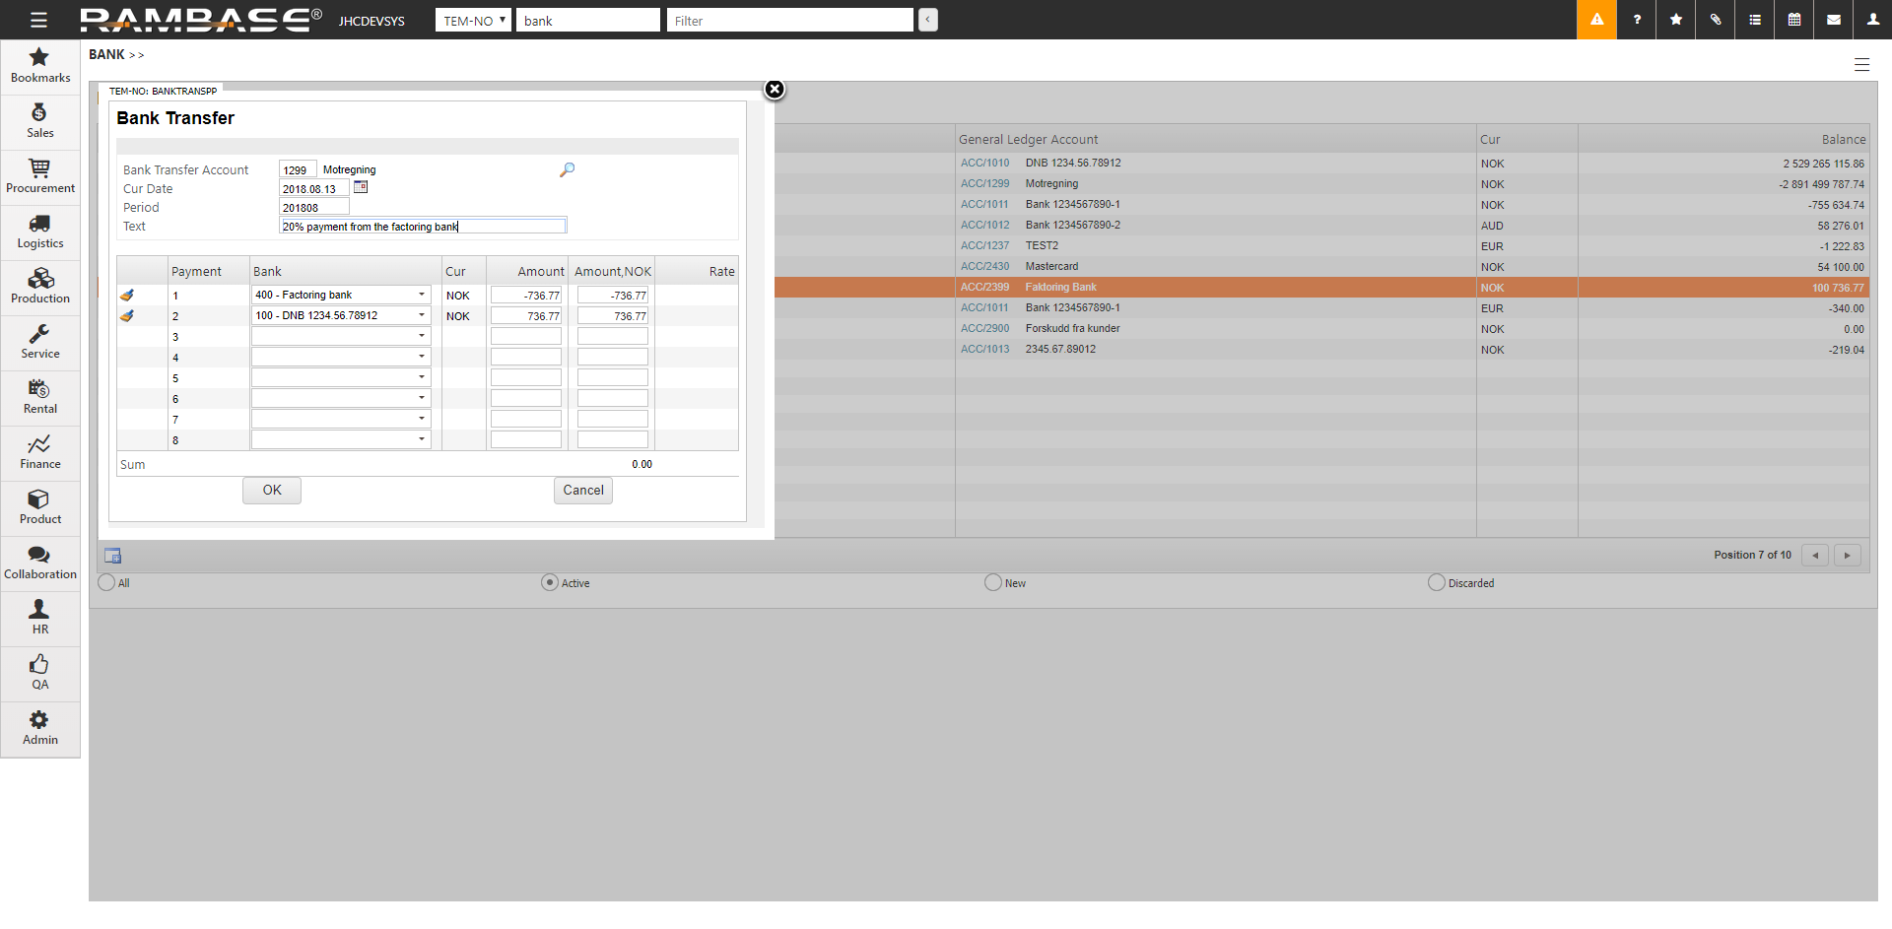
Task: Open the TEM-NO dropdown in top bar
Action: click(473, 21)
